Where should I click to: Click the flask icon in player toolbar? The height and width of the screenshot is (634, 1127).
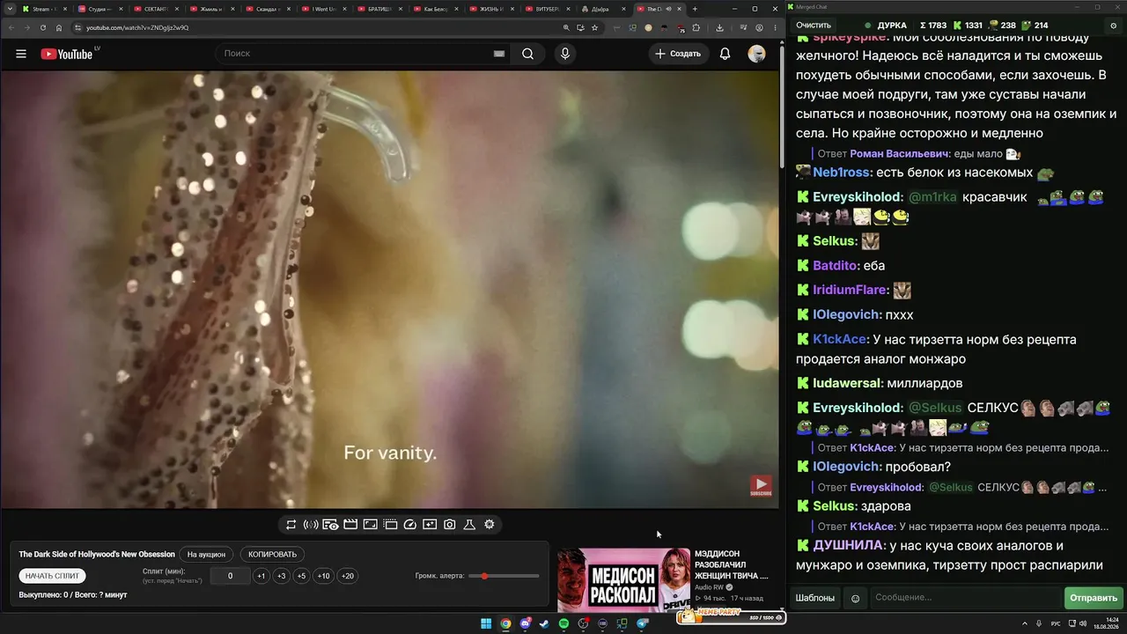(469, 525)
